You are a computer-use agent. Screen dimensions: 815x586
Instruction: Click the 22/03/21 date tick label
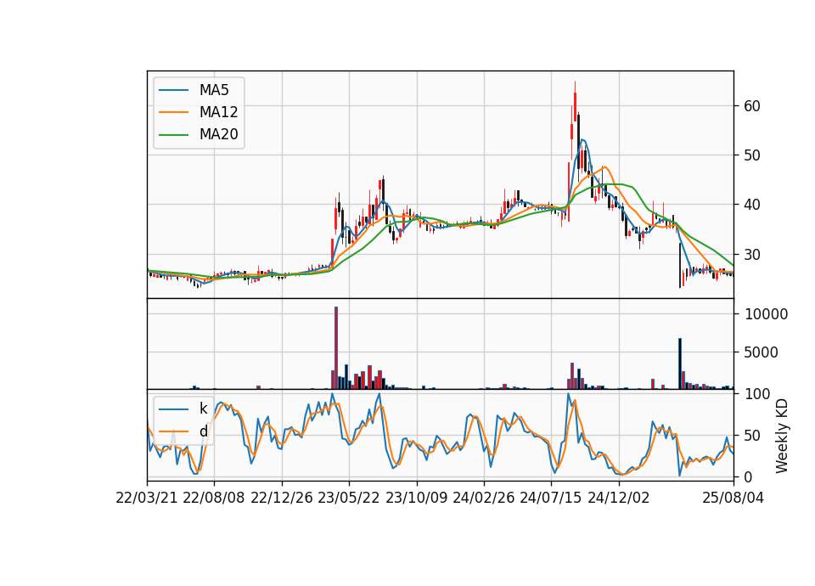147,499
